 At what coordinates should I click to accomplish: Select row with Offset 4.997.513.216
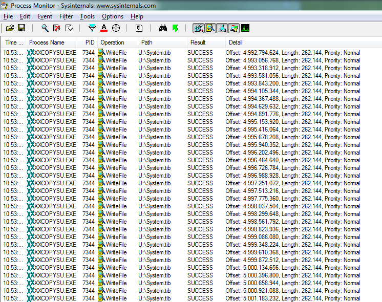[191, 191]
